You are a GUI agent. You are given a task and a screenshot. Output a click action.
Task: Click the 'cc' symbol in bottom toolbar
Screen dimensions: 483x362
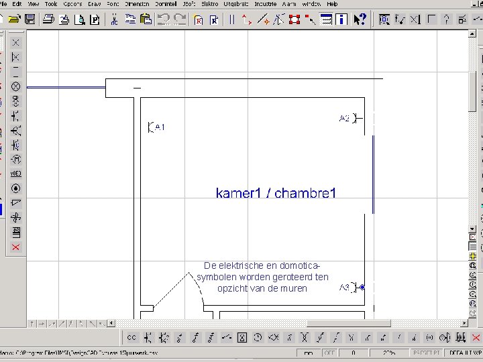point(131,338)
